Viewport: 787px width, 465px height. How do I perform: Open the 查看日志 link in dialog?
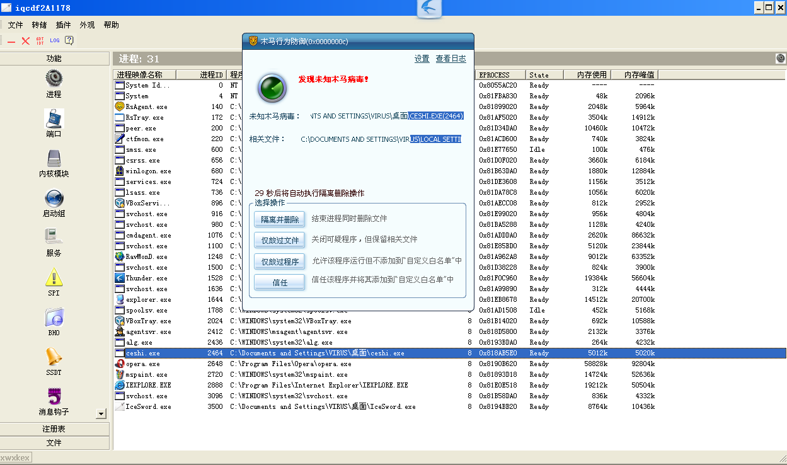(451, 59)
